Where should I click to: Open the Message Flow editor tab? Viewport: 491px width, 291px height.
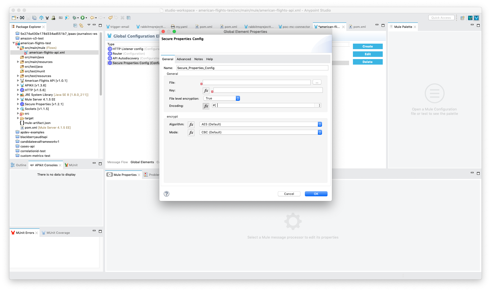tap(117, 162)
